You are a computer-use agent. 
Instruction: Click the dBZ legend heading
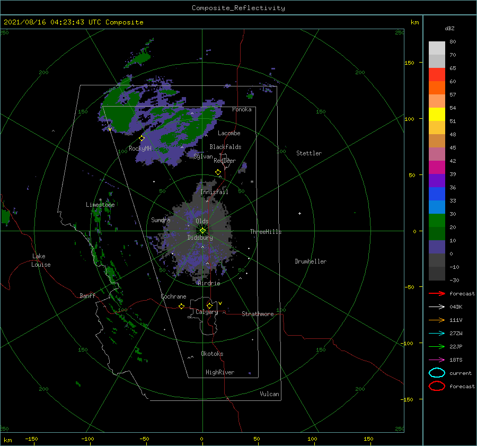(x=449, y=29)
